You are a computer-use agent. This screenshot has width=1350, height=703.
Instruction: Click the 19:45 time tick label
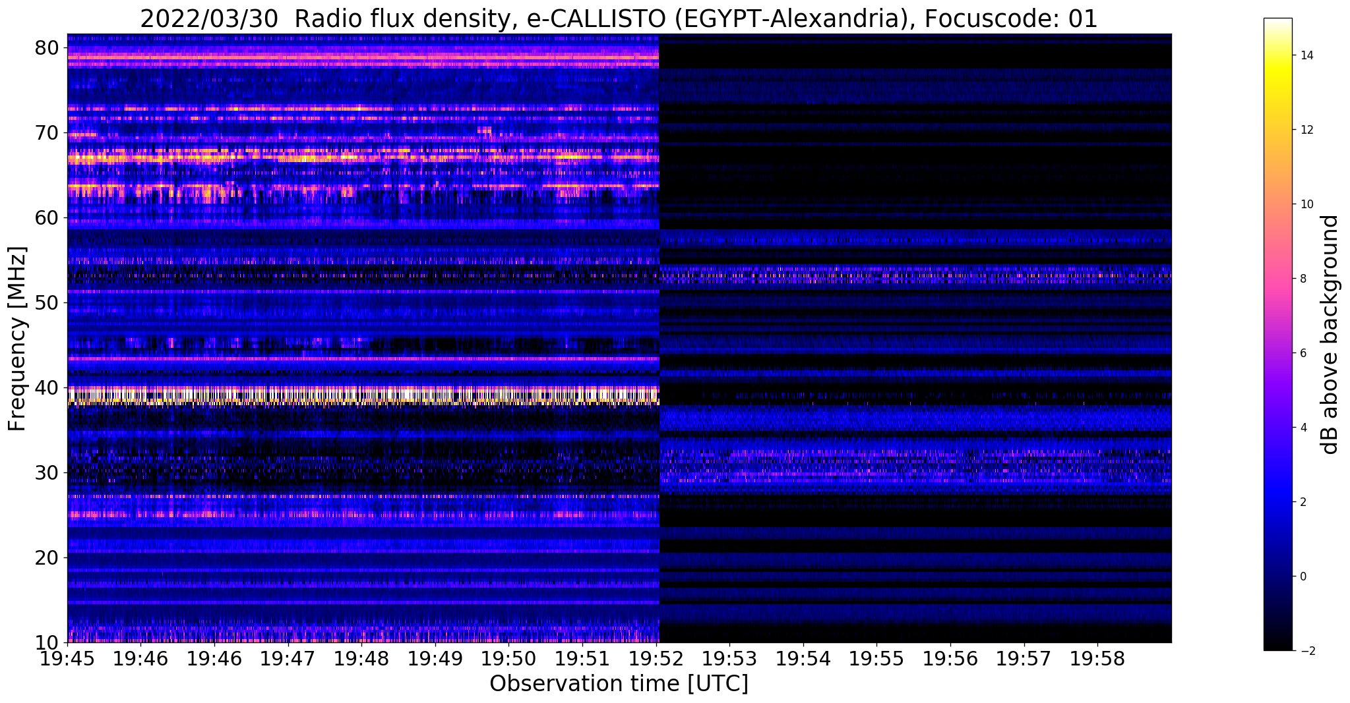(67, 659)
